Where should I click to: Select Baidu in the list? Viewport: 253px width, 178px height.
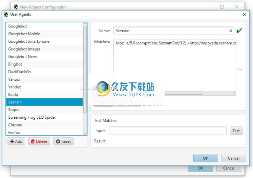44,95
